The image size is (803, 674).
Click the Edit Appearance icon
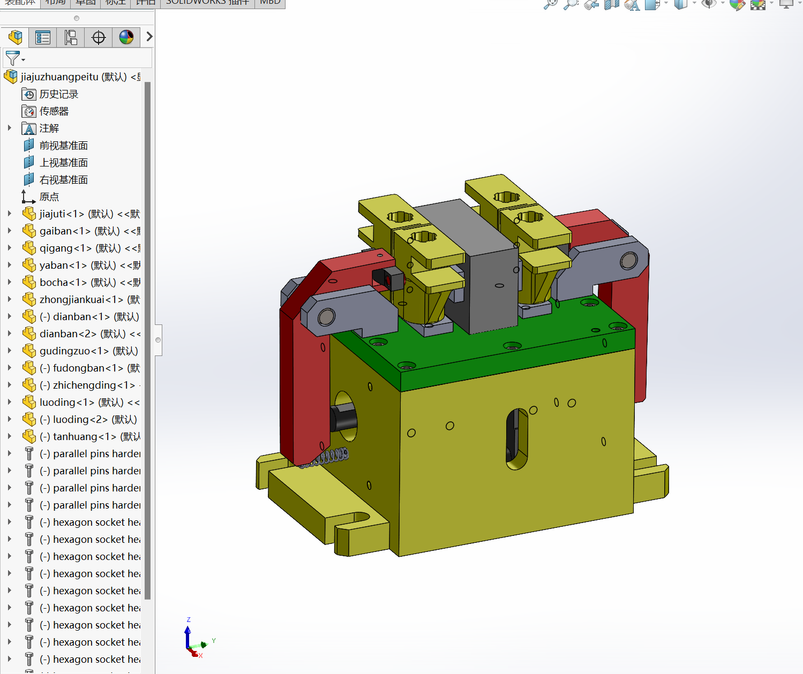coord(737,5)
